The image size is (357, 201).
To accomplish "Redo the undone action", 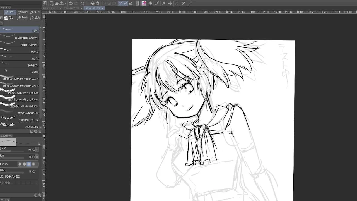I will click(76, 3).
